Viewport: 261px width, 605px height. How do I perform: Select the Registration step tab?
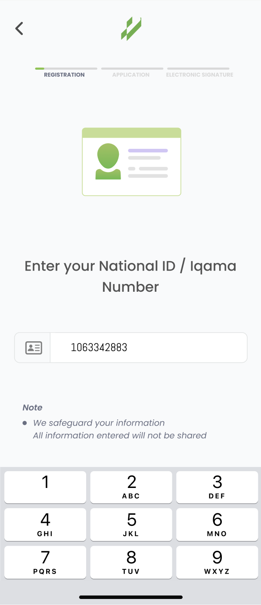tap(64, 75)
